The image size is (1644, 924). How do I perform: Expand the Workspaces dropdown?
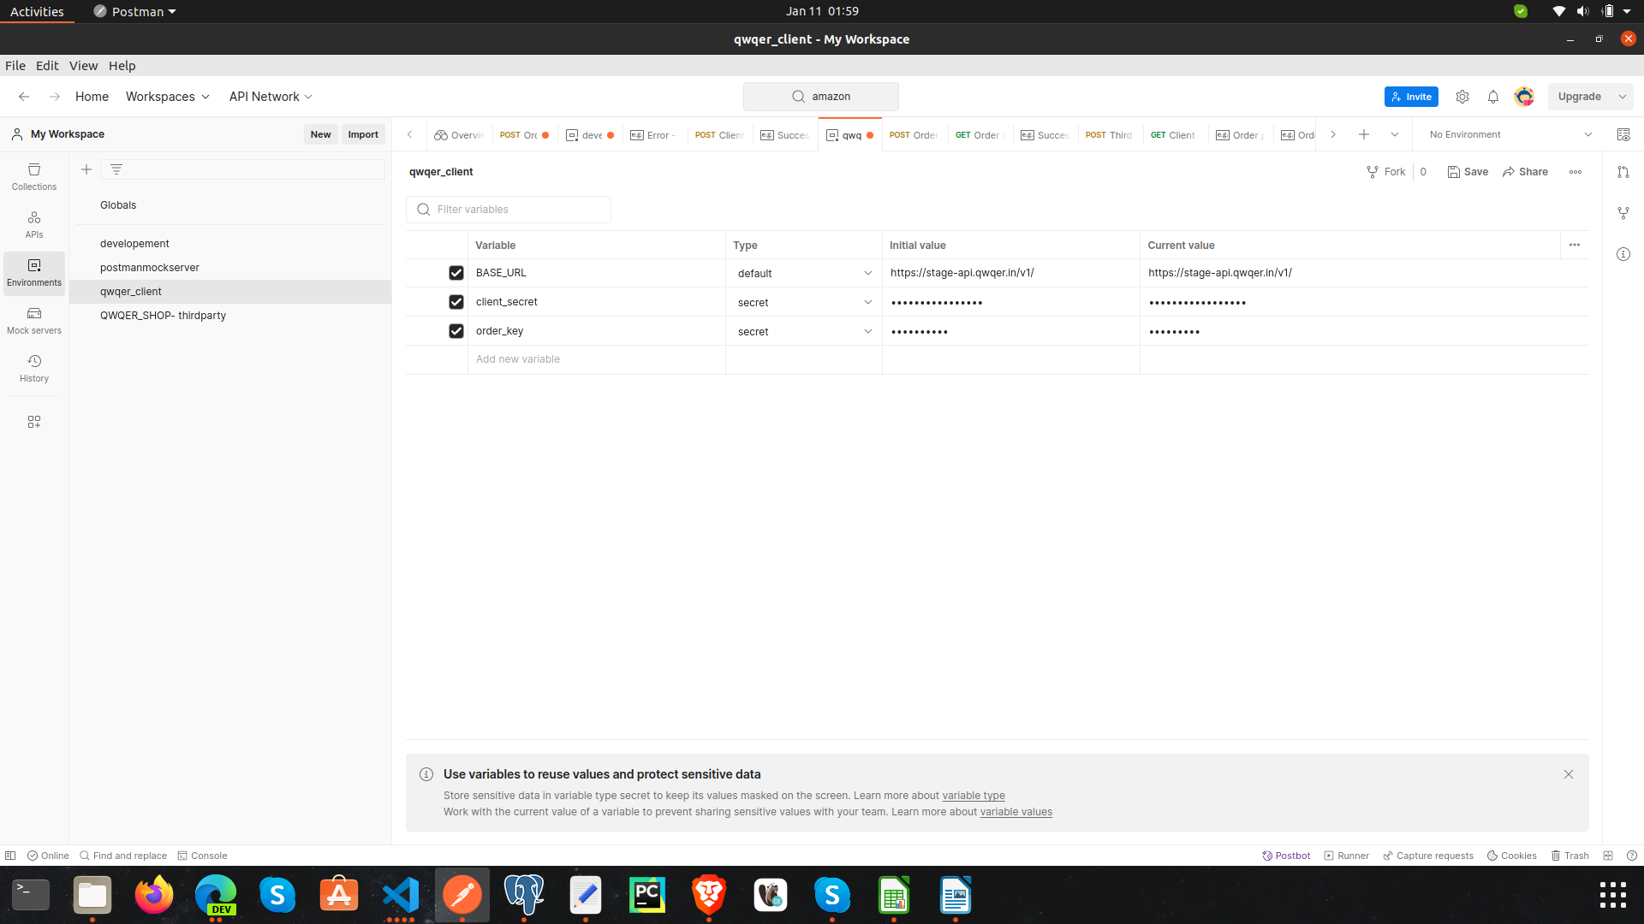coord(168,97)
